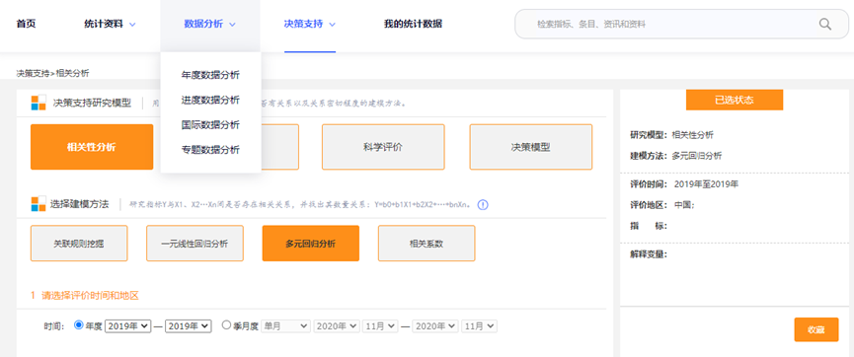Click the 评价时间 2019年至2019年 text
This screenshot has height=357, width=854.
[x=684, y=184]
